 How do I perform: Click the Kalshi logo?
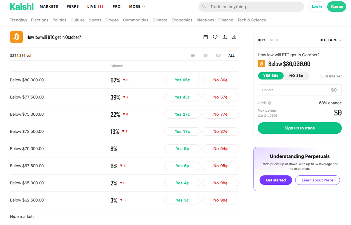tap(22, 6)
